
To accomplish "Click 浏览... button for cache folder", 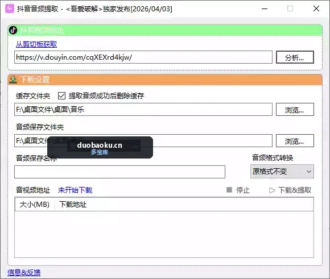I will click(295, 109).
